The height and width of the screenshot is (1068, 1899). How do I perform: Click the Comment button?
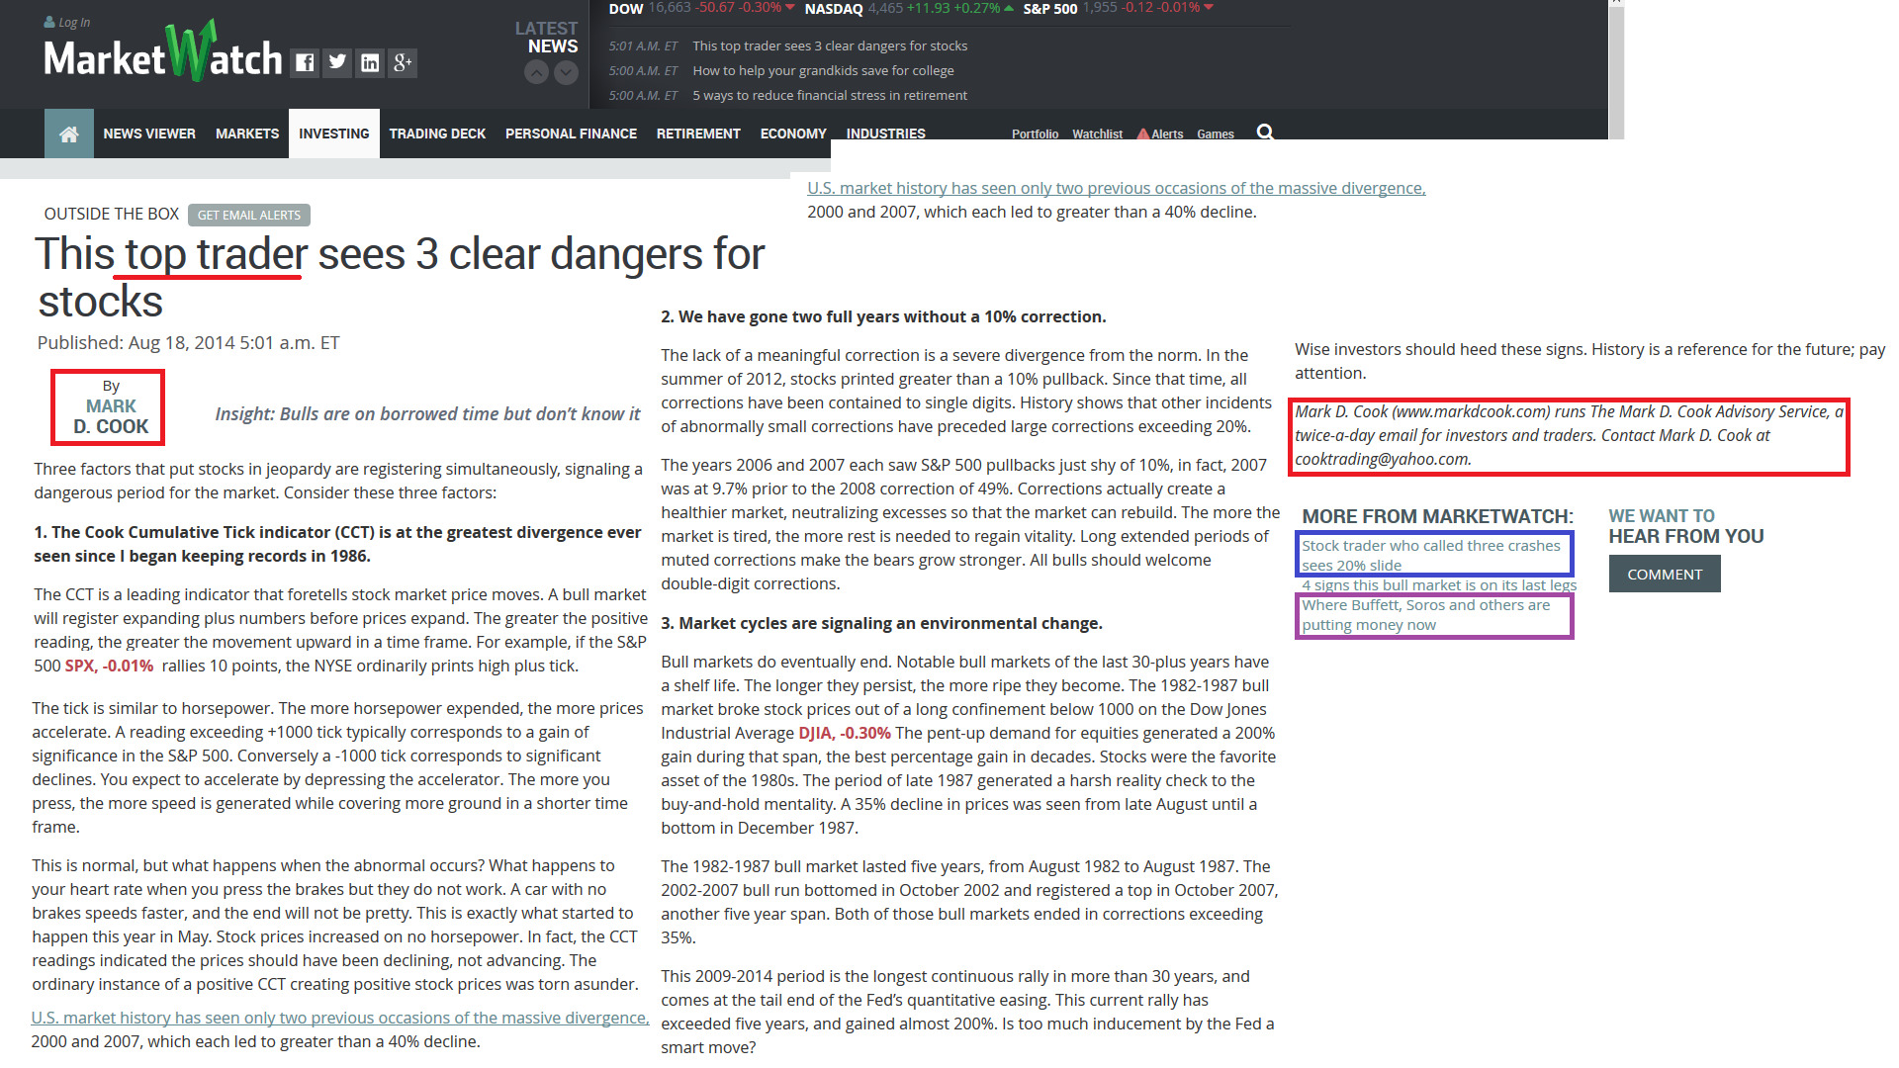click(1665, 574)
